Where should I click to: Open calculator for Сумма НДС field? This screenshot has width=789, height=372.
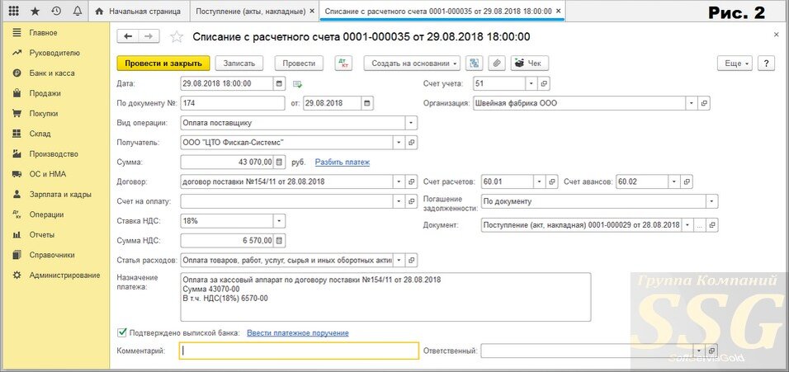(280, 241)
